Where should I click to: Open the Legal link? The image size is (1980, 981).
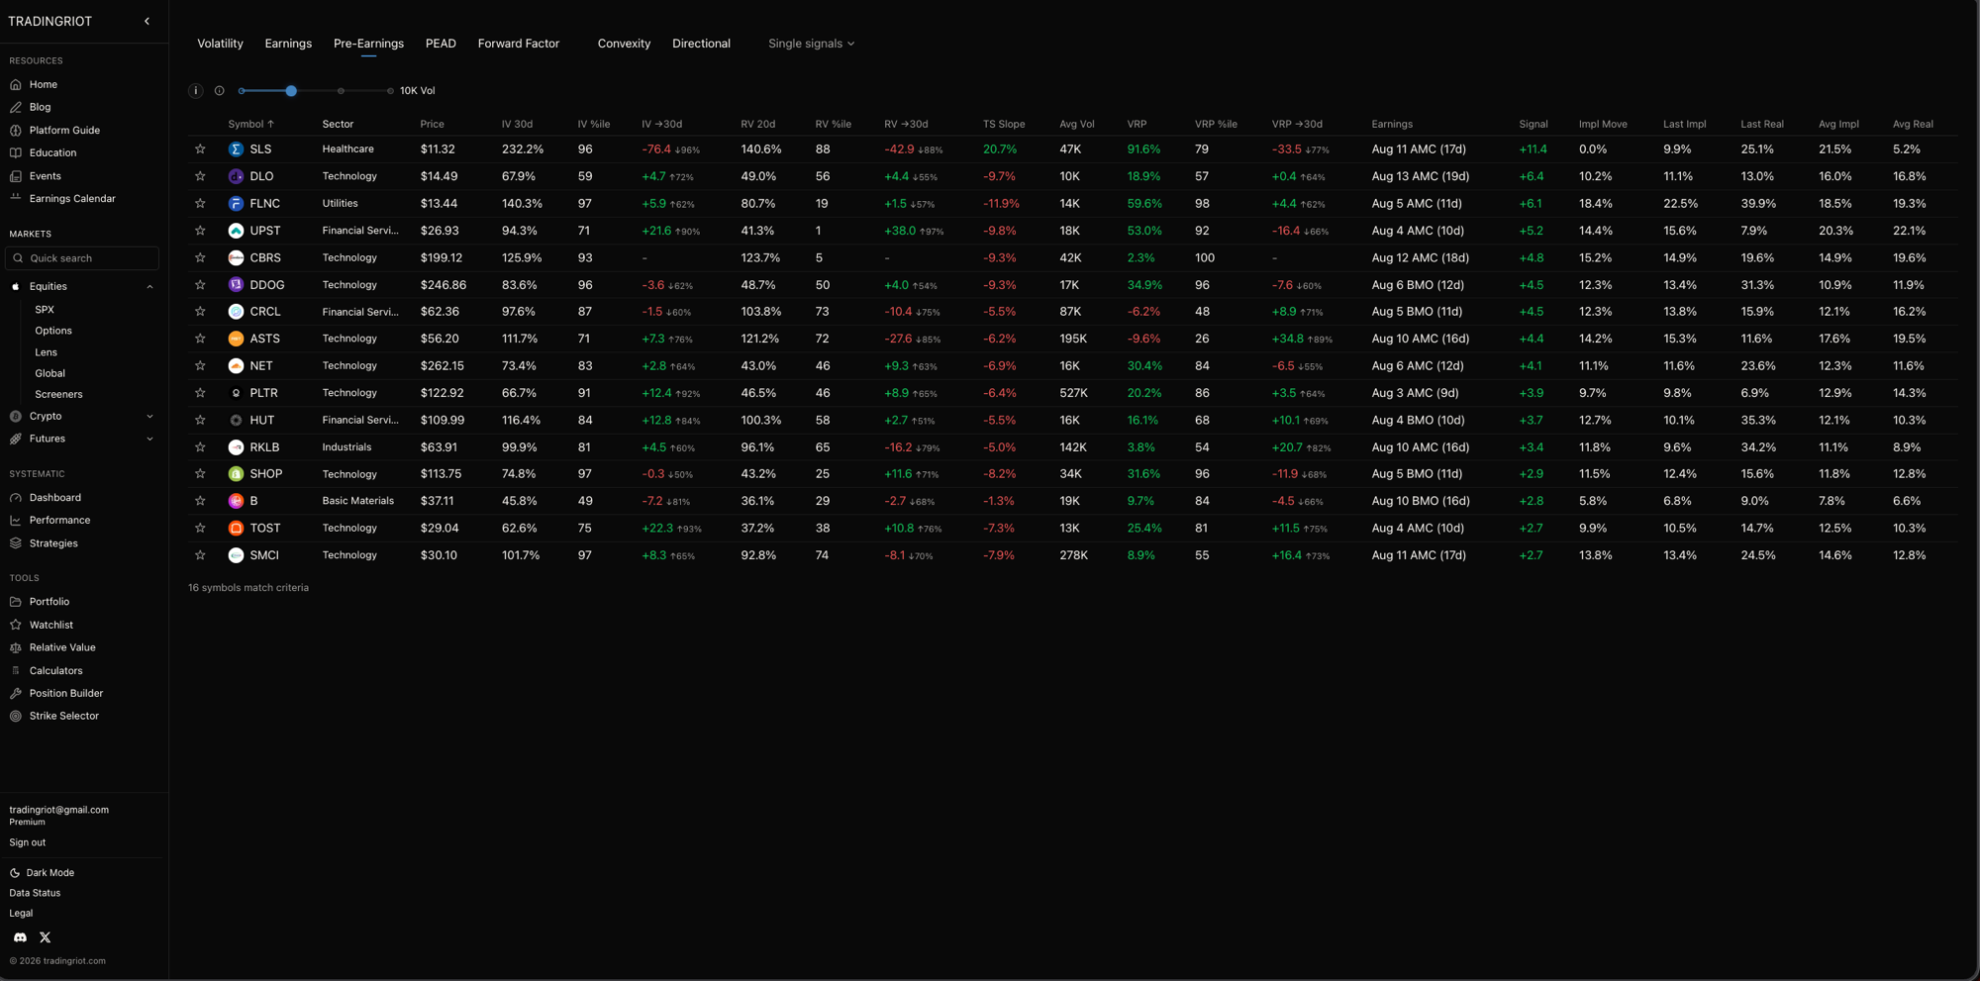click(21, 914)
